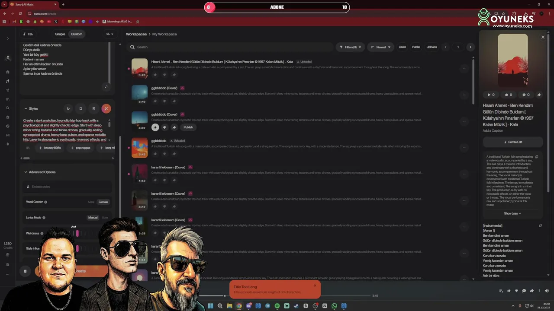
Task: Open the Notifications bell in left sidebar
Action: coord(8,144)
